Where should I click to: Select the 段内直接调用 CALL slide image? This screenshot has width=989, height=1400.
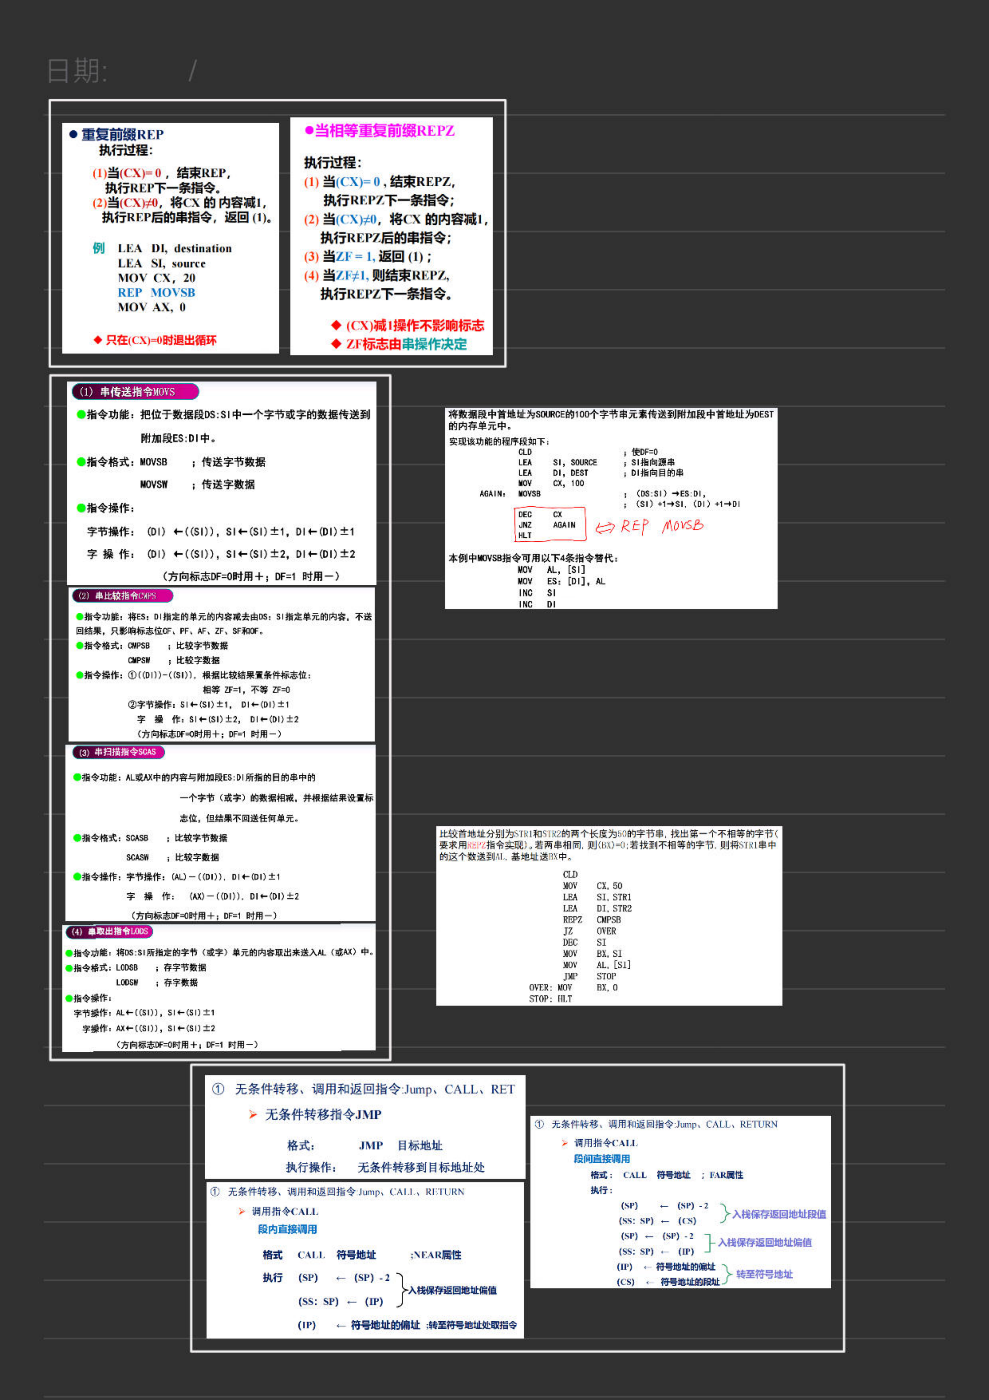pos(365,1261)
